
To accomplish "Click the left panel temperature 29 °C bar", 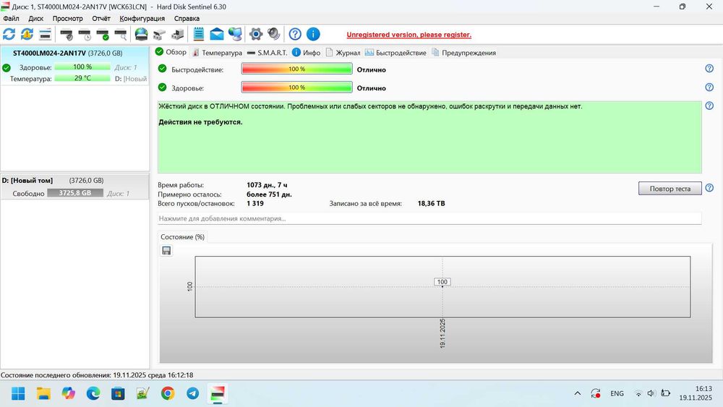I will [x=82, y=78].
